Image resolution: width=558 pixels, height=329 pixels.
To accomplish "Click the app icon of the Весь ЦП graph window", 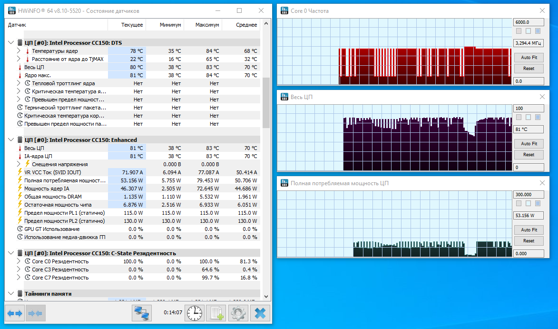I will pyautogui.click(x=284, y=97).
